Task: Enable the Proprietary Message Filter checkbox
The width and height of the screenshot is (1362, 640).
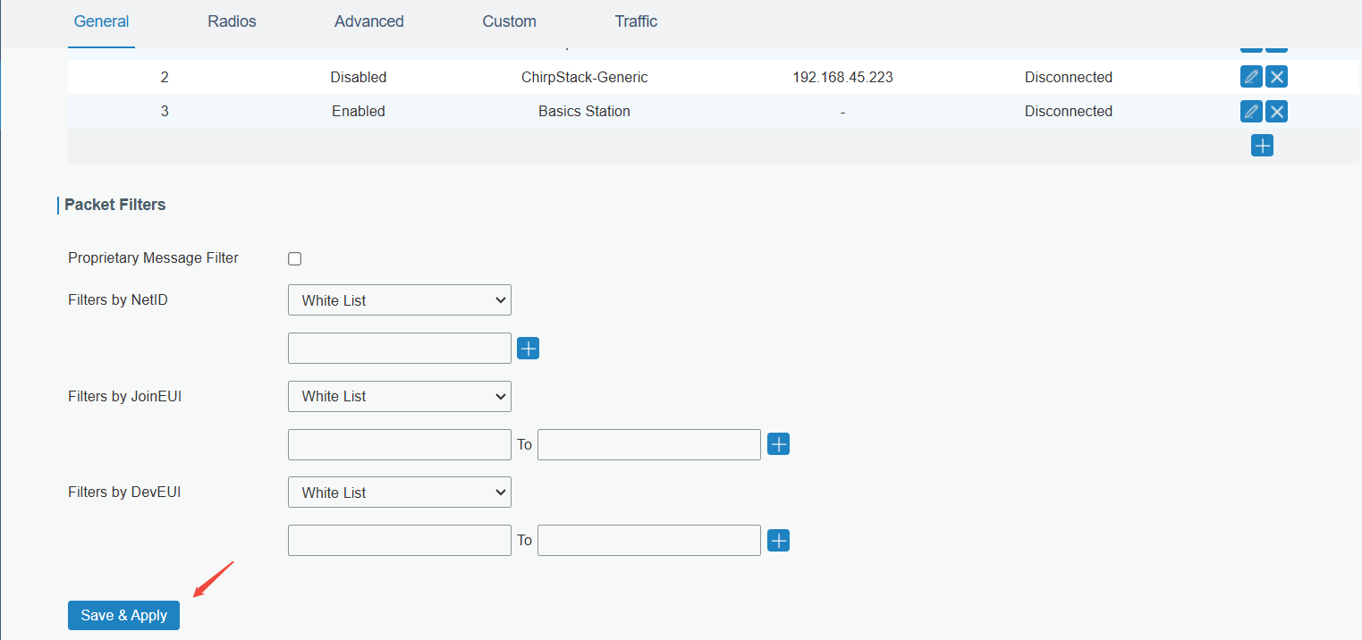Action: click(x=295, y=258)
